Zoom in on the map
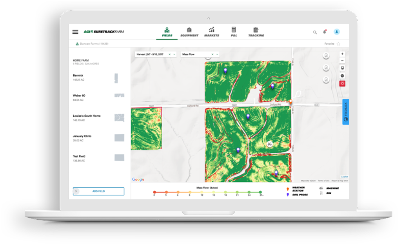The width and height of the screenshot is (414, 246). (x=342, y=54)
